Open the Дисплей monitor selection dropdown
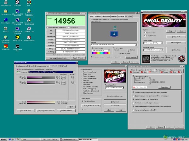The image size is (189, 141). pyautogui.click(x=136, y=44)
